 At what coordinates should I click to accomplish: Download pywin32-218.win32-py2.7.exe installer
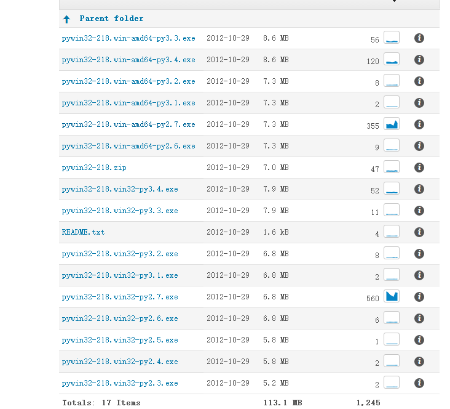pos(120,297)
